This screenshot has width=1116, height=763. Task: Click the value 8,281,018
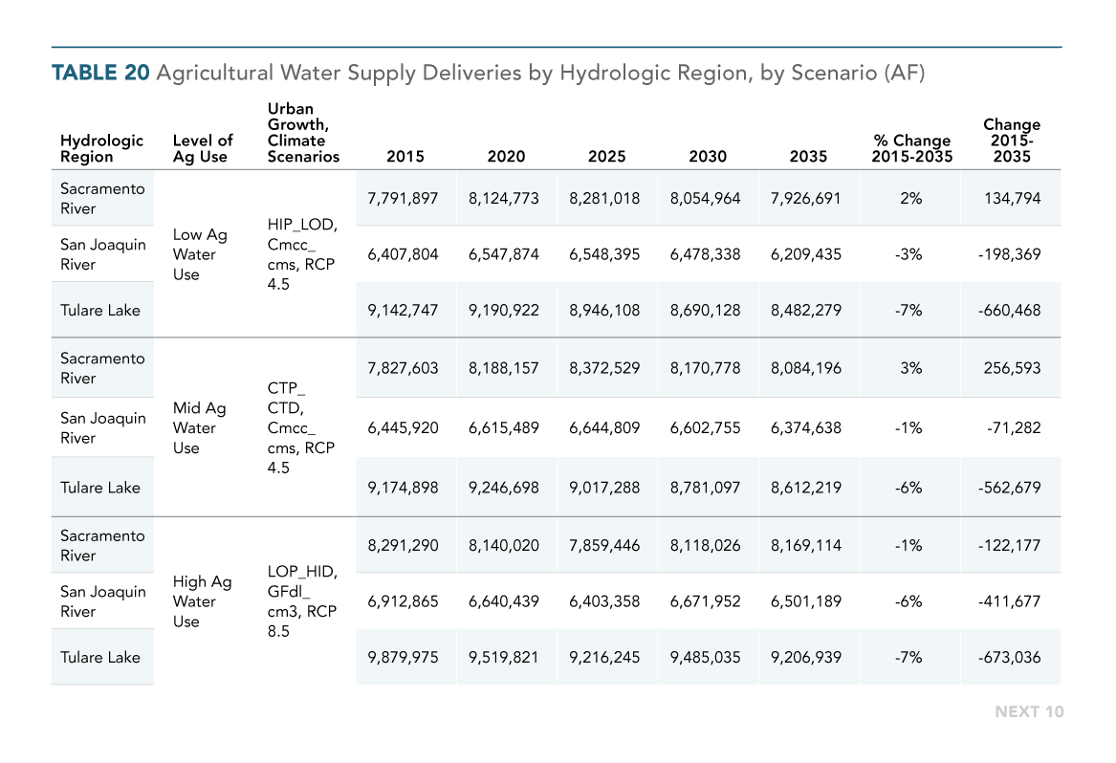pos(604,199)
